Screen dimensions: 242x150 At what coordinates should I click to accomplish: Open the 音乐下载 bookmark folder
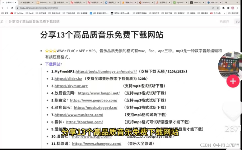coord(167,13)
